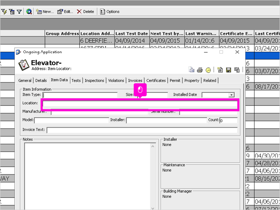The height and width of the screenshot is (210, 280).
Task: Switch to the Invoices tab
Action: coord(135,80)
